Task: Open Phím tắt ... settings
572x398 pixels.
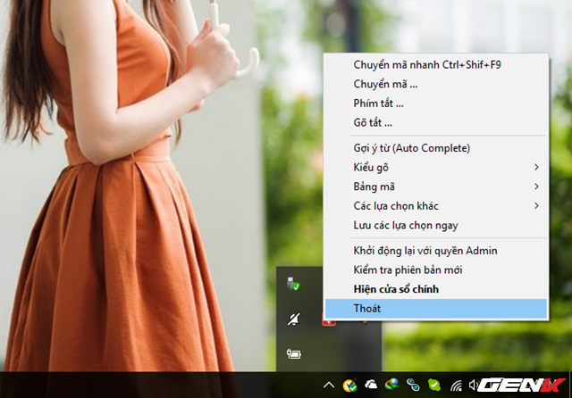Action: tap(436, 104)
